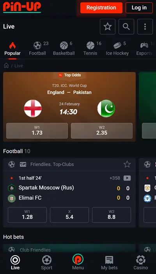Open Menu from bottom navigation
Screen dimensions: 156x274
tap(78, 262)
